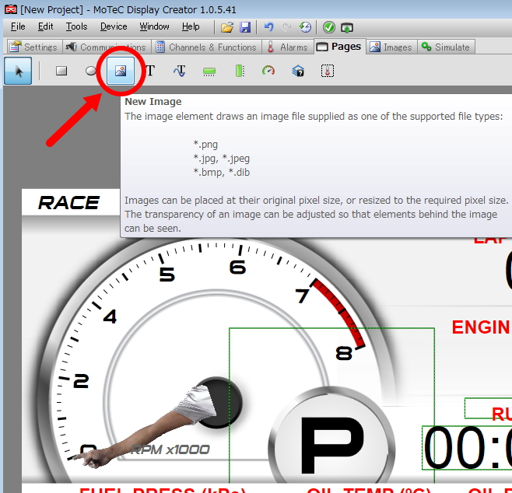Switch to the Communications tab
This screenshot has width=512, height=493.
pos(107,47)
